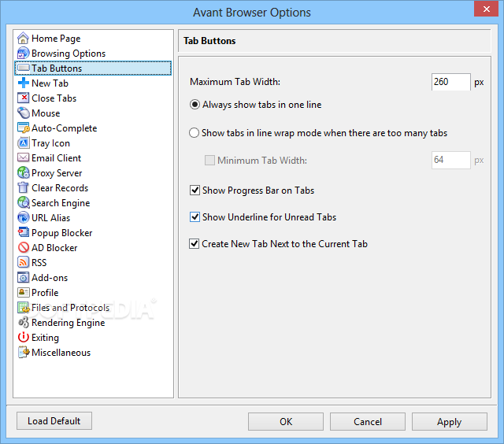Screen dimensions: 504x444
Task: Click the Miscellaneous notepad icon
Action: coord(23,352)
